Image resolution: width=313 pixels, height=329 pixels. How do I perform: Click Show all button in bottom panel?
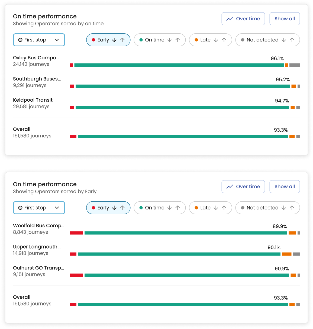[x=285, y=187]
